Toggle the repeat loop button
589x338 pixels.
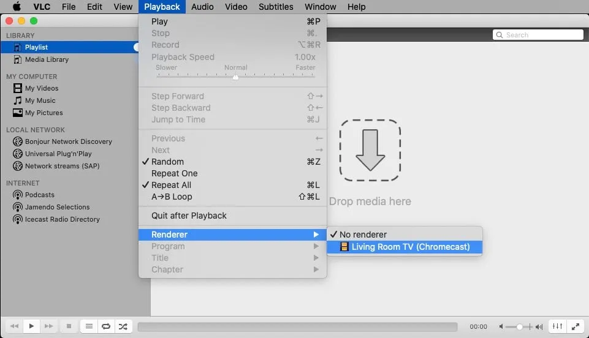click(x=106, y=326)
